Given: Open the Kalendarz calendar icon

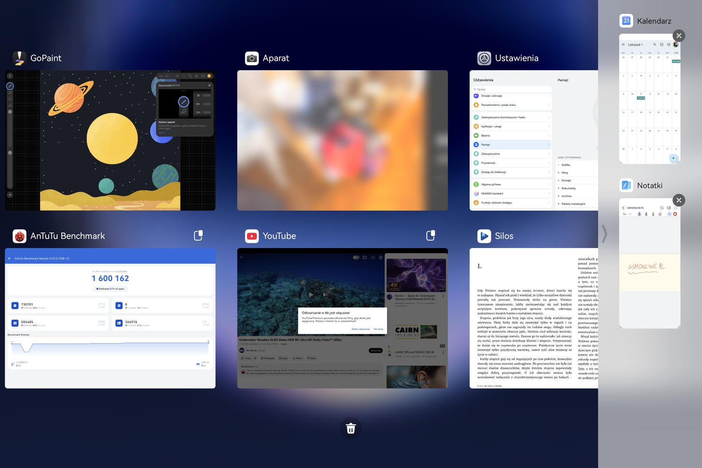Looking at the screenshot, I should [626, 21].
